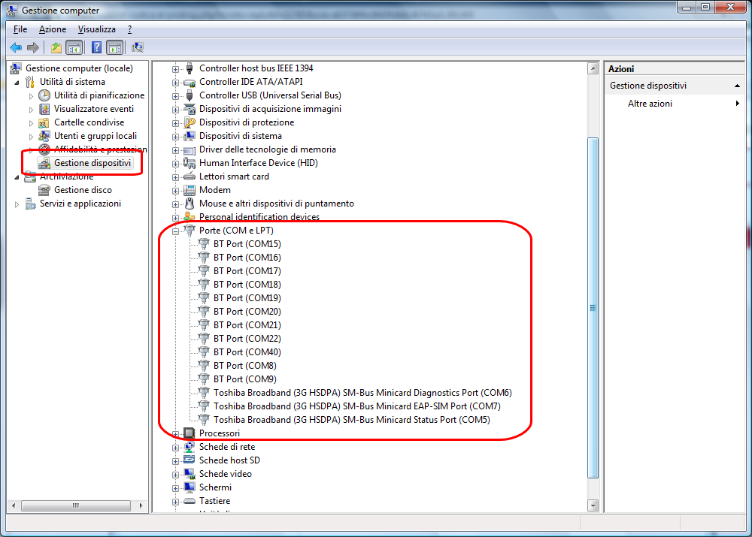Open the Azione menu
This screenshot has height=537, width=752.
[53, 29]
